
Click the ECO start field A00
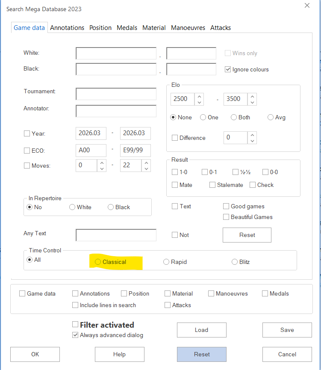pos(91,150)
